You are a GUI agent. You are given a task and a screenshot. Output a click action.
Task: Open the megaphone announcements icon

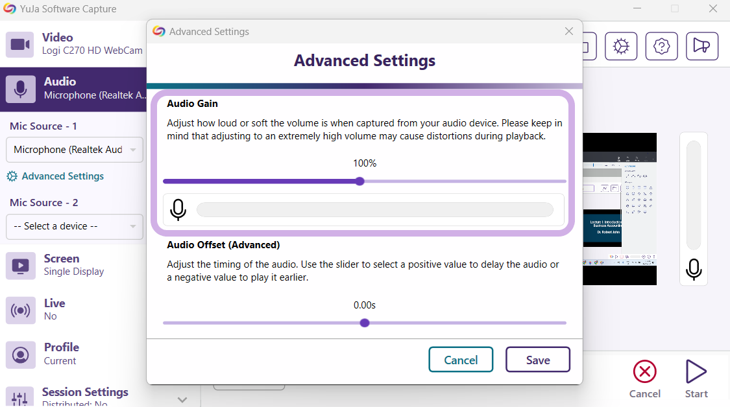701,46
